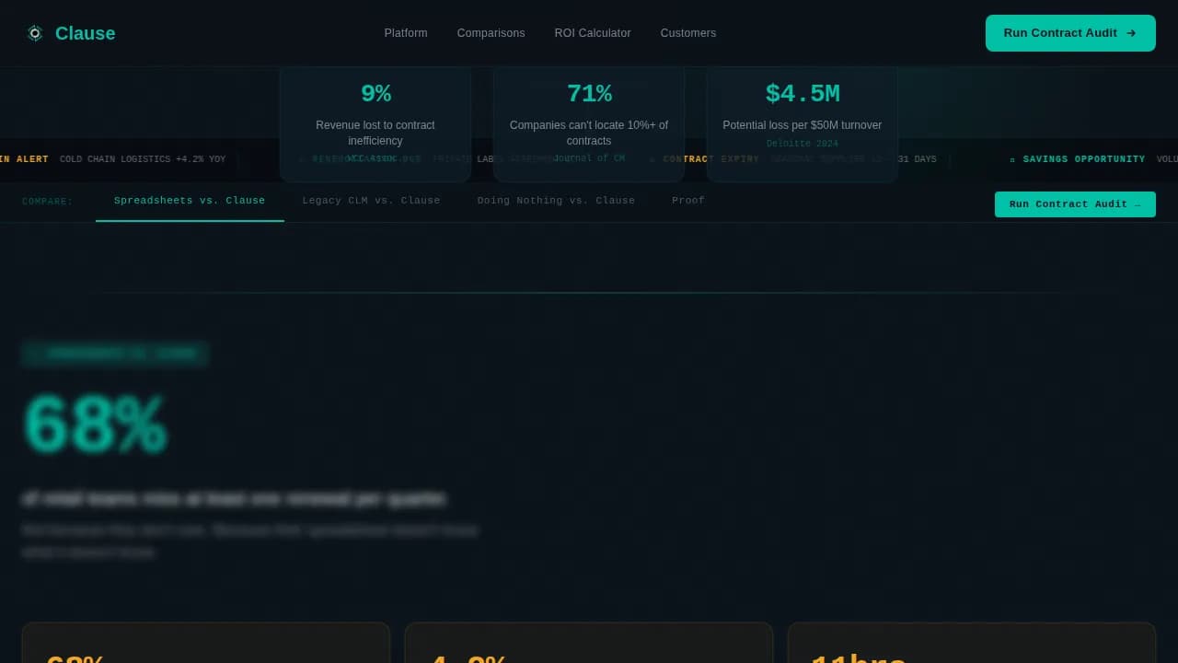Click the "COMPARE:" label

pyautogui.click(x=48, y=202)
